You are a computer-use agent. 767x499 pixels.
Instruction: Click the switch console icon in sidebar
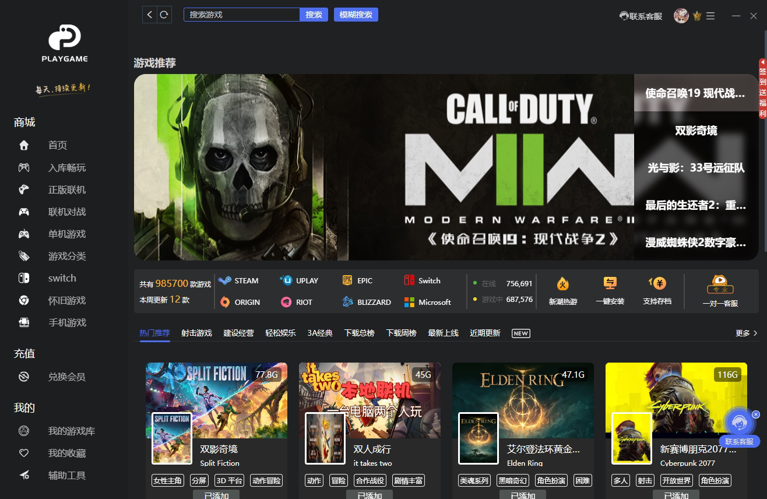coord(24,278)
